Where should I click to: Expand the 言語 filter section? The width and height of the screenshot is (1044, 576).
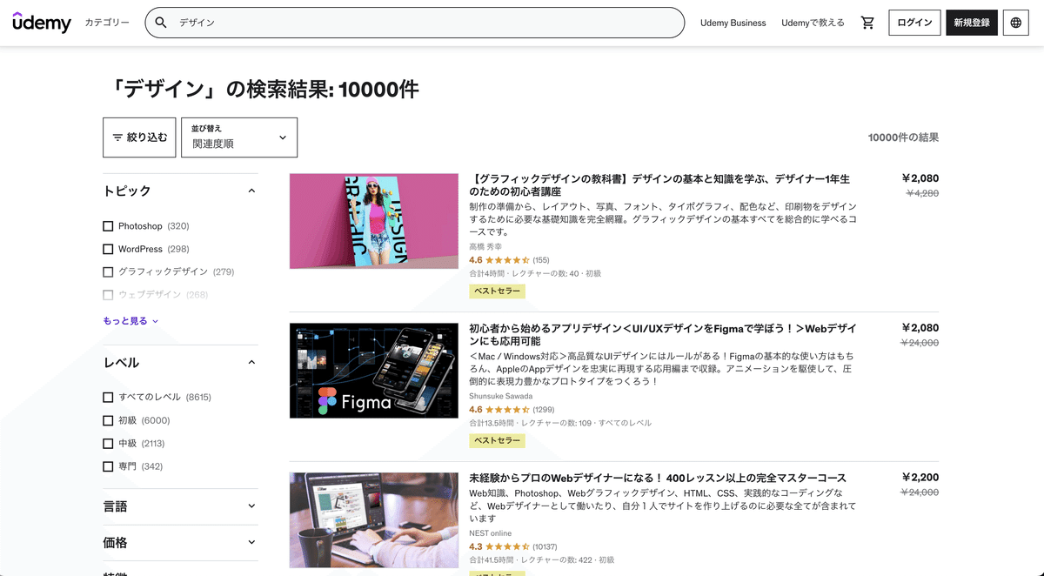251,506
